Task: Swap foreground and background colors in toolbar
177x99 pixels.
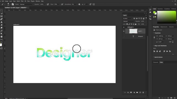Action: click(x=2, y=42)
